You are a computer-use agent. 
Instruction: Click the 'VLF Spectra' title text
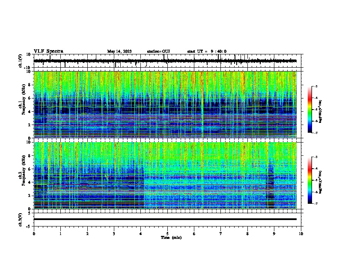click(x=48, y=51)
